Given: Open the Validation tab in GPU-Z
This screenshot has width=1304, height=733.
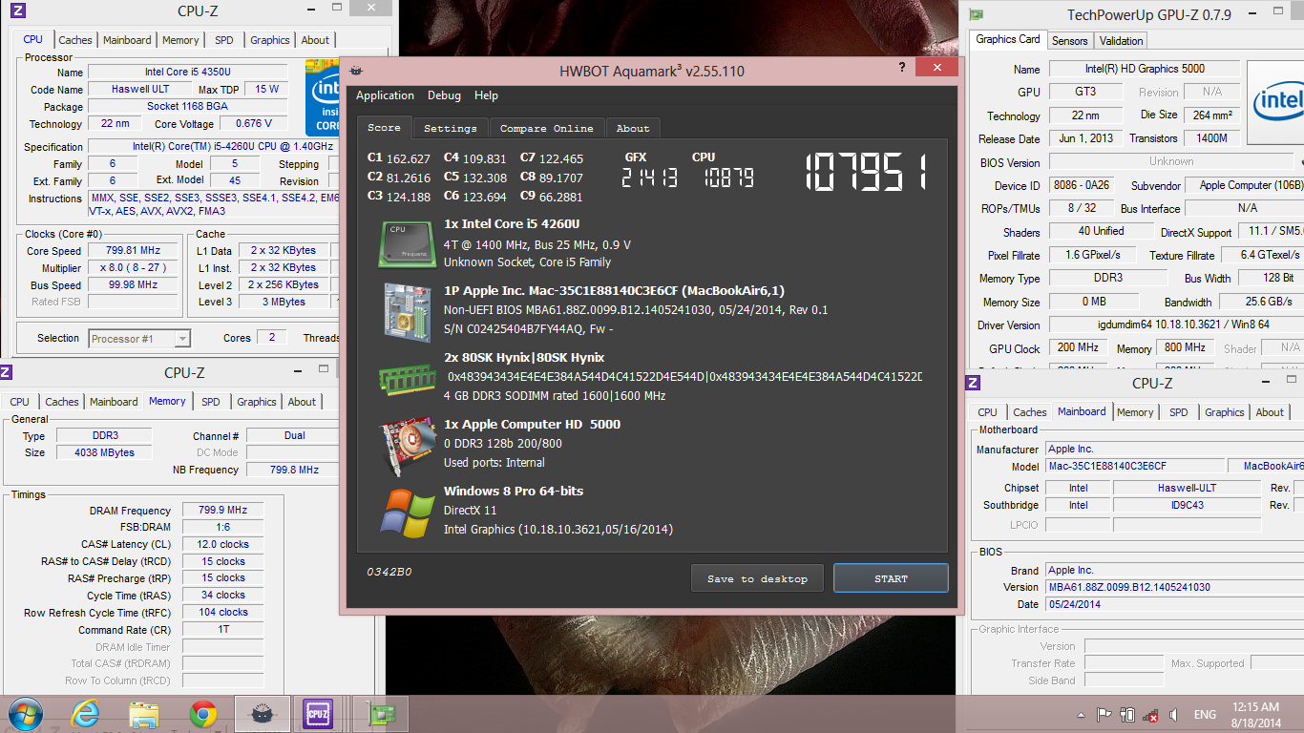Looking at the screenshot, I should click(x=1121, y=41).
